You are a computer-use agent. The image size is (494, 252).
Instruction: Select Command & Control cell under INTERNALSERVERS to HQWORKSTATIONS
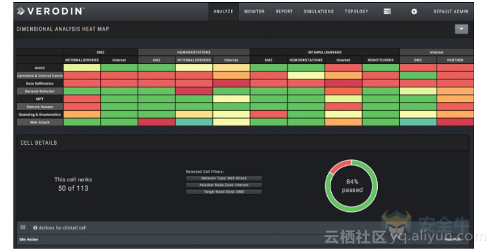coord(306,75)
